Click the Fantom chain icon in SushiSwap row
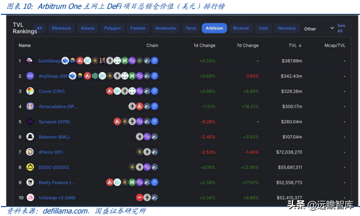The height and width of the screenshot is (216, 360). [154, 61]
